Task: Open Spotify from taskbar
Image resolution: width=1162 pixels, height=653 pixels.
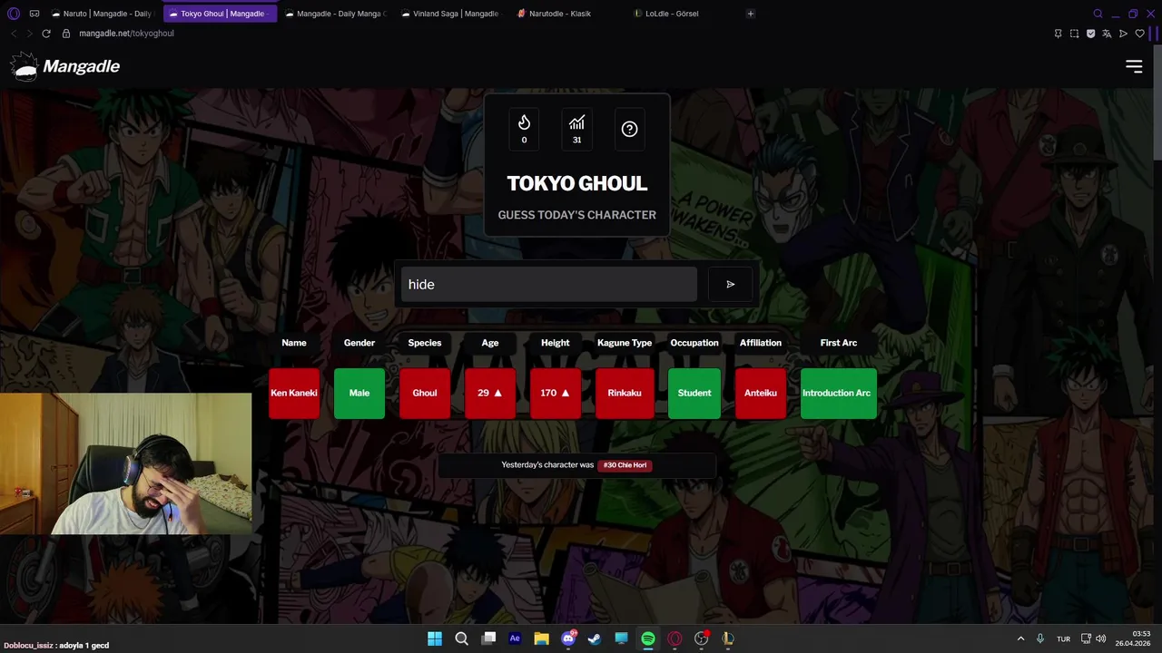Action: click(648, 638)
